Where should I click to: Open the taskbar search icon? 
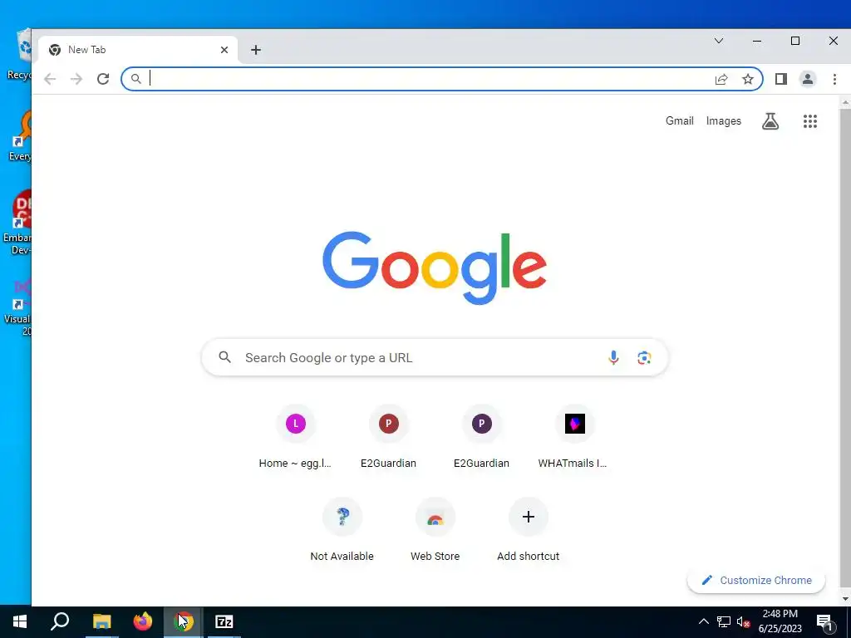60,621
